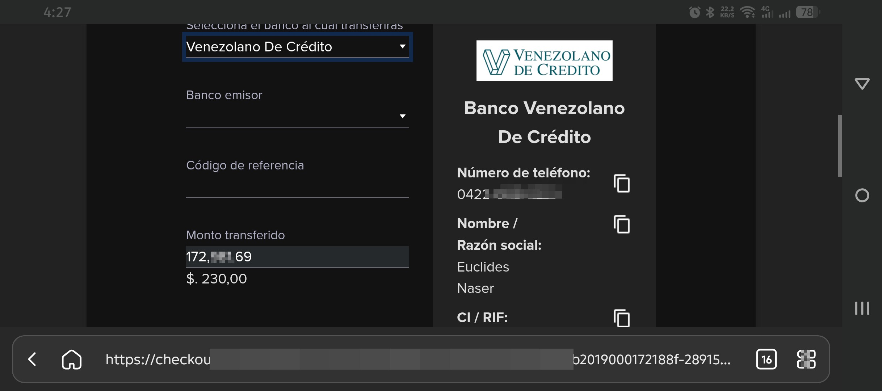This screenshot has height=391, width=882.
Task: Tap the 22.2 KB/S network speed indicator
Action: [727, 12]
